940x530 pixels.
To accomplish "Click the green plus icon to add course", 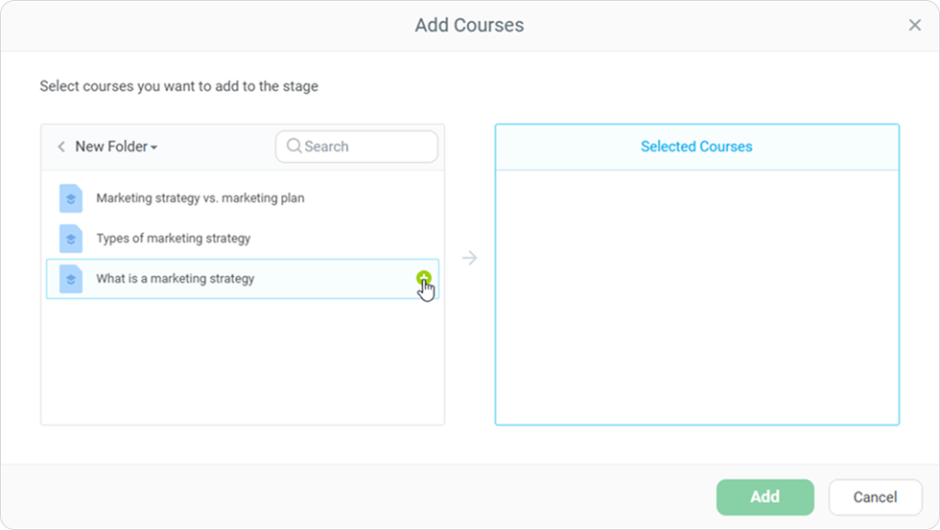I will [424, 278].
